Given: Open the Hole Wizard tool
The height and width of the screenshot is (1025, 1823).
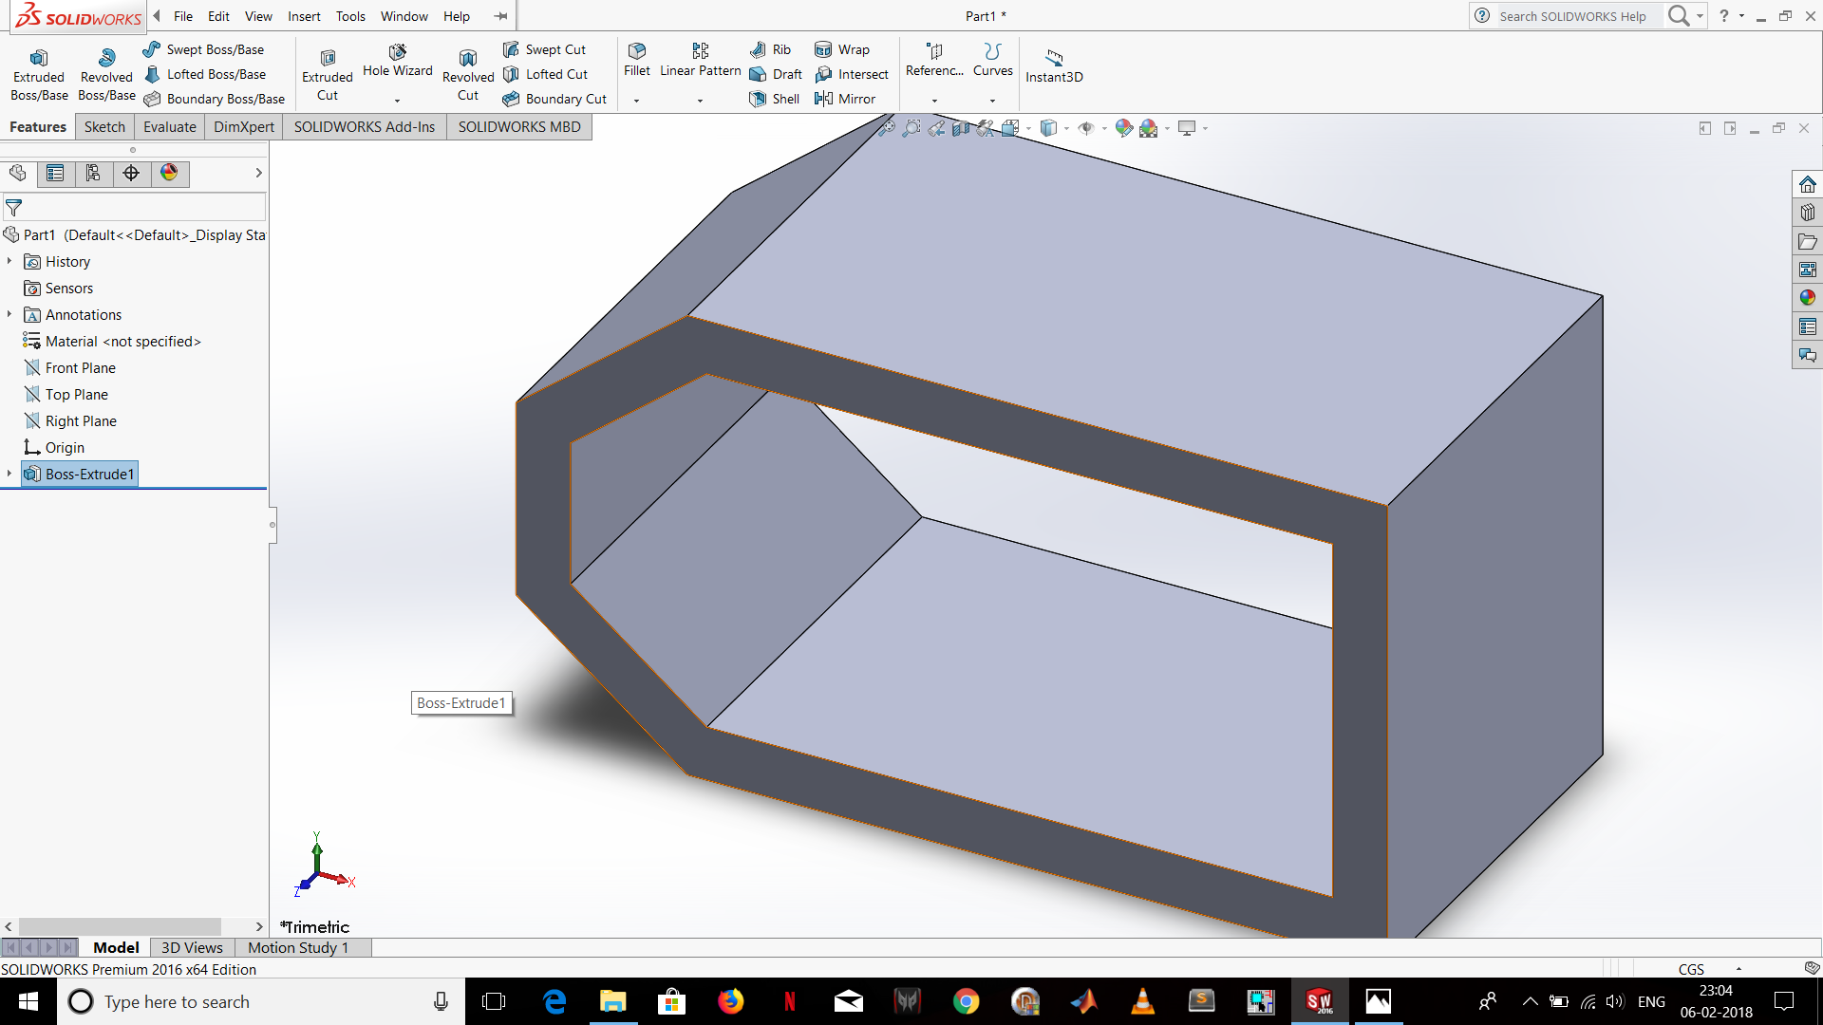Looking at the screenshot, I should tap(397, 61).
